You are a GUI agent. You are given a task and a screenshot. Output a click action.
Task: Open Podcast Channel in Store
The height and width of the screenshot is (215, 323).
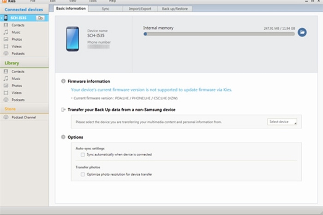coord(23,117)
